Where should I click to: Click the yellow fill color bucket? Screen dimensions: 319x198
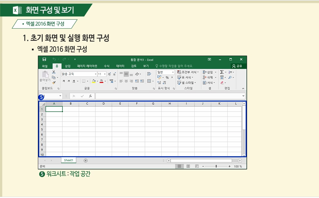(x=93, y=81)
